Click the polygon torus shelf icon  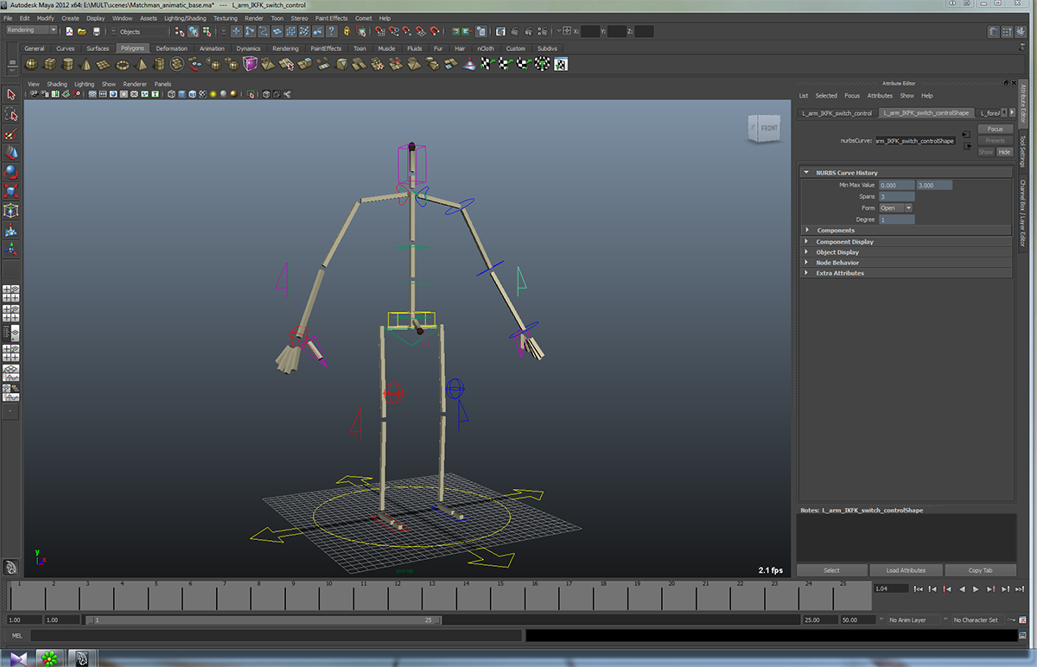pyautogui.click(x=123, y=64)
